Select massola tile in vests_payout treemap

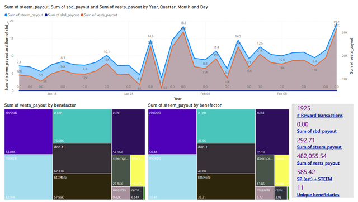pyautogui.click(x=121, y=193)
